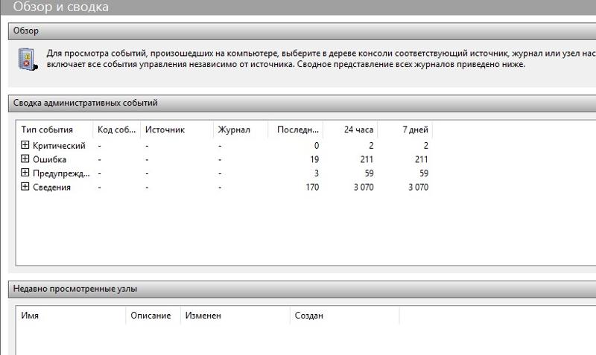Expand the Сведения event type row

pos(25,186)
